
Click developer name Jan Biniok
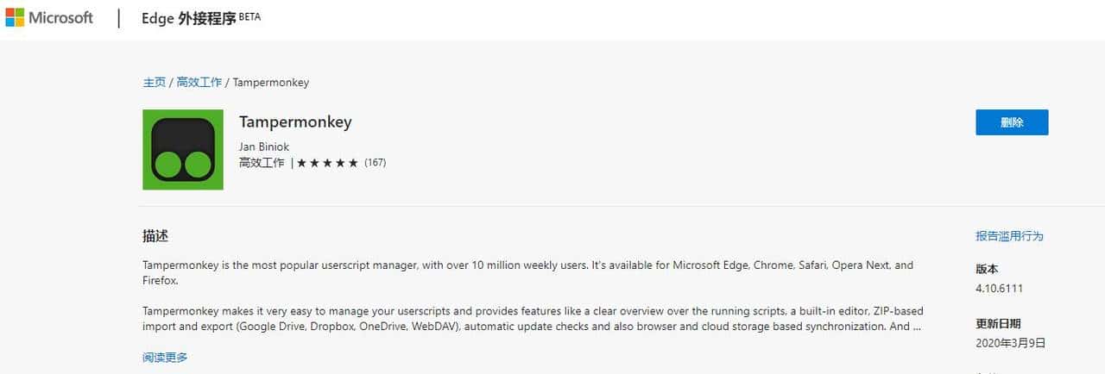[x=264, y=146]
